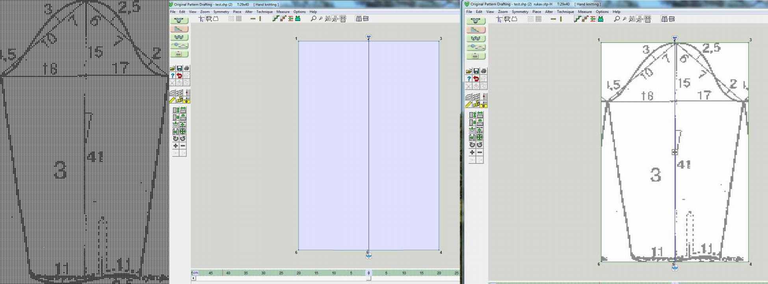Image resolution: width=768 pixels, height=284 pixels.
Task: Open the Options menu in the right window
Action: 602,12
